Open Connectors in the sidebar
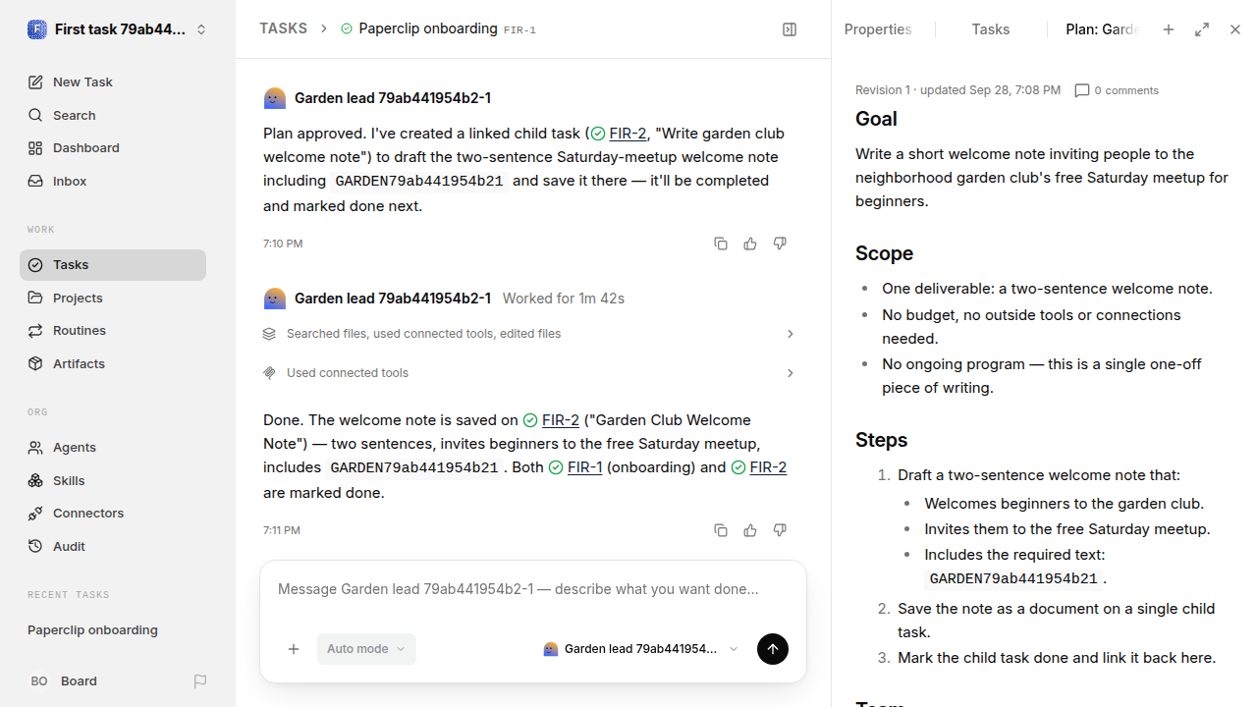 click(x=113, y=513)
